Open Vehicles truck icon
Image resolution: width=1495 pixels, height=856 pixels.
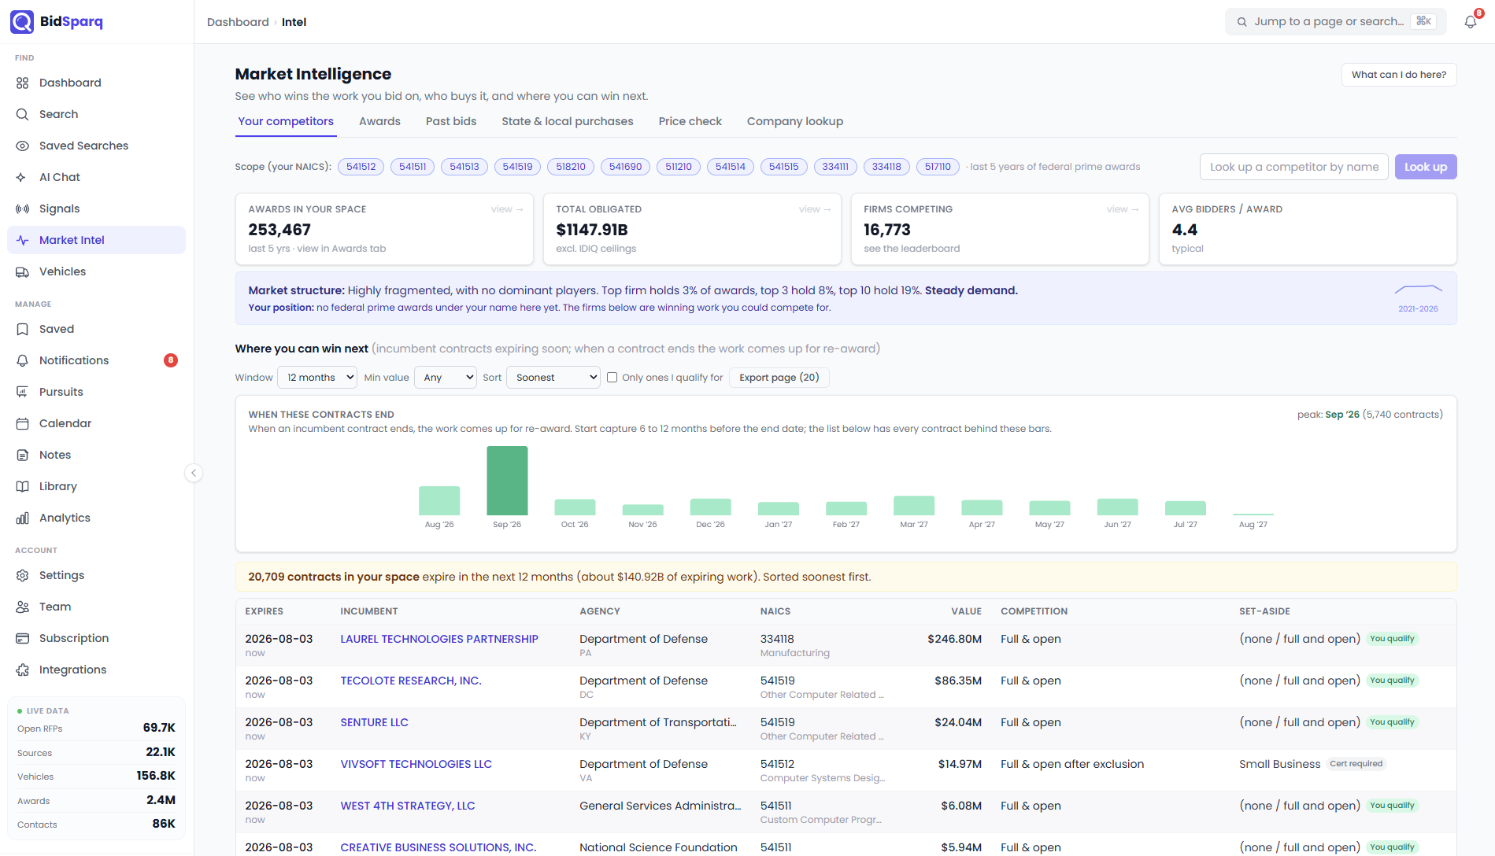[x=22, y=271]
